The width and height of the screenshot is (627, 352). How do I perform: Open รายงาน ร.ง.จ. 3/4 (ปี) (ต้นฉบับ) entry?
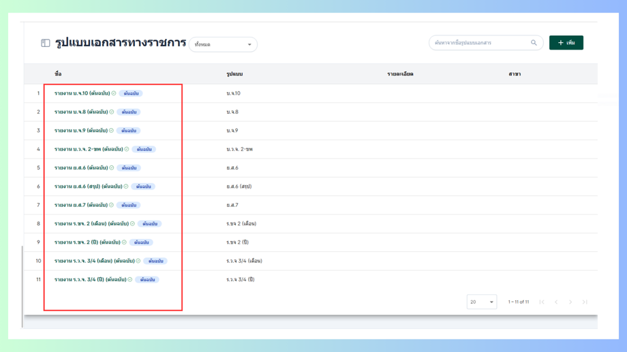click(91, 280)
